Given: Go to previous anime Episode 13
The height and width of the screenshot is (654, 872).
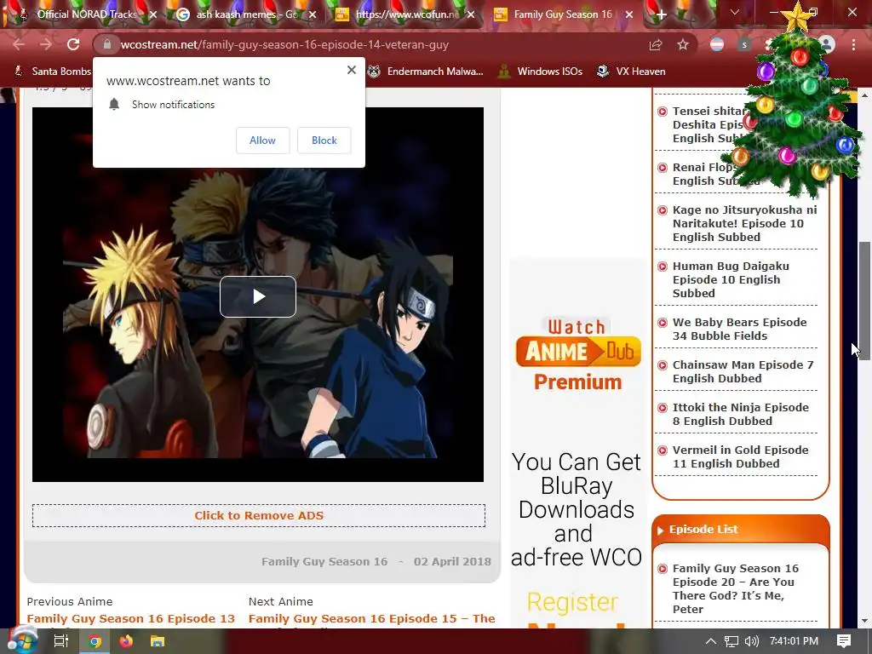Looking at the screenshot, I should tap(130, 619).
